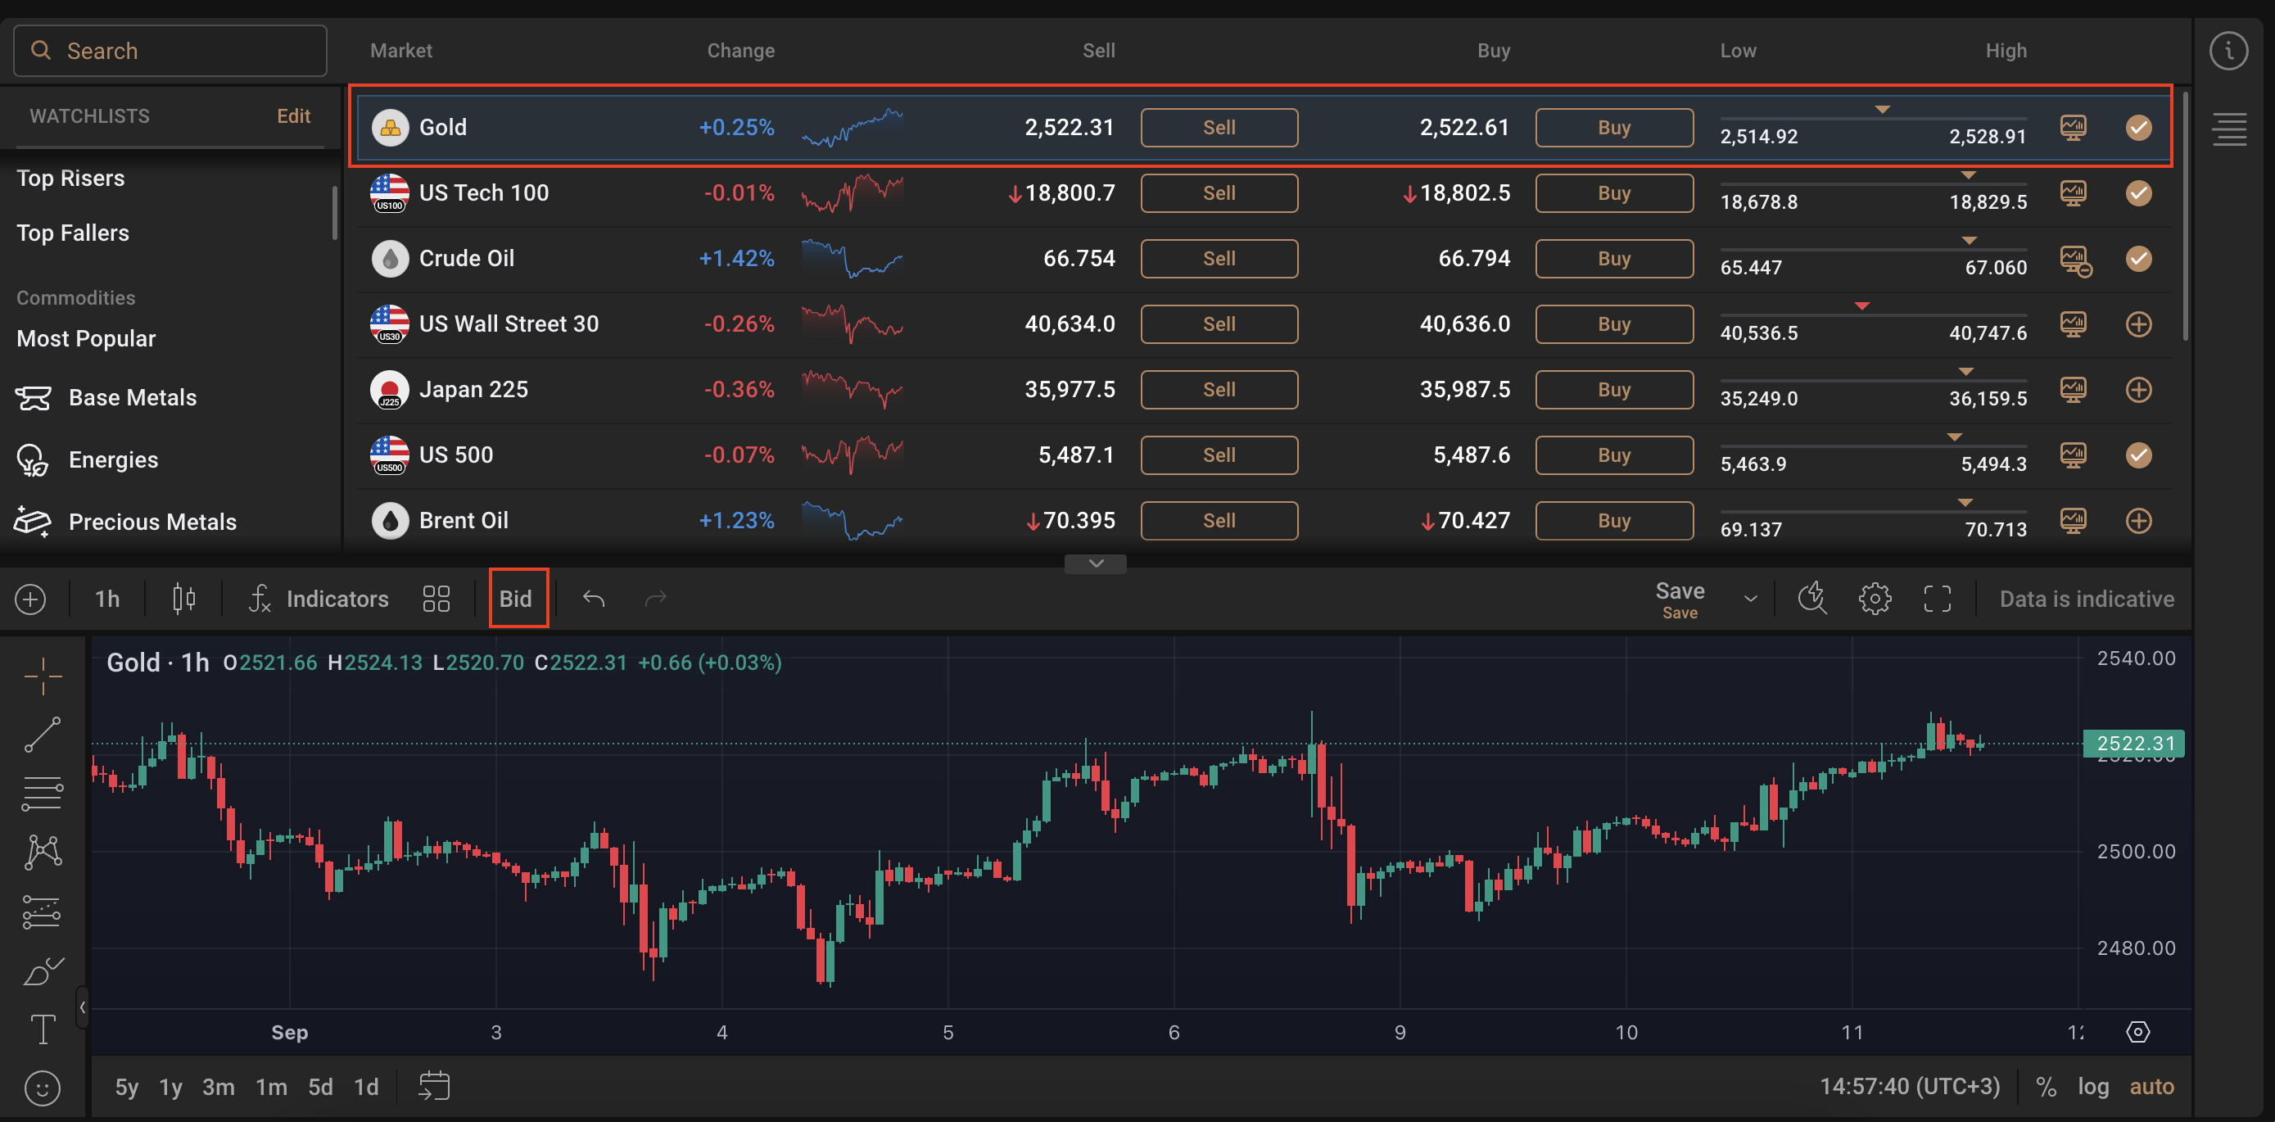Focus the market Search field
The width and height of the screenshot is (2275, 1122).
coord(170,52)
